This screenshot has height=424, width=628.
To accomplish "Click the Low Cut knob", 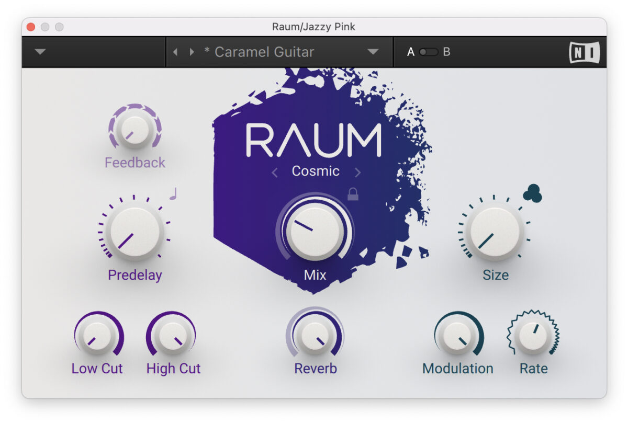I will coord(98,336).
